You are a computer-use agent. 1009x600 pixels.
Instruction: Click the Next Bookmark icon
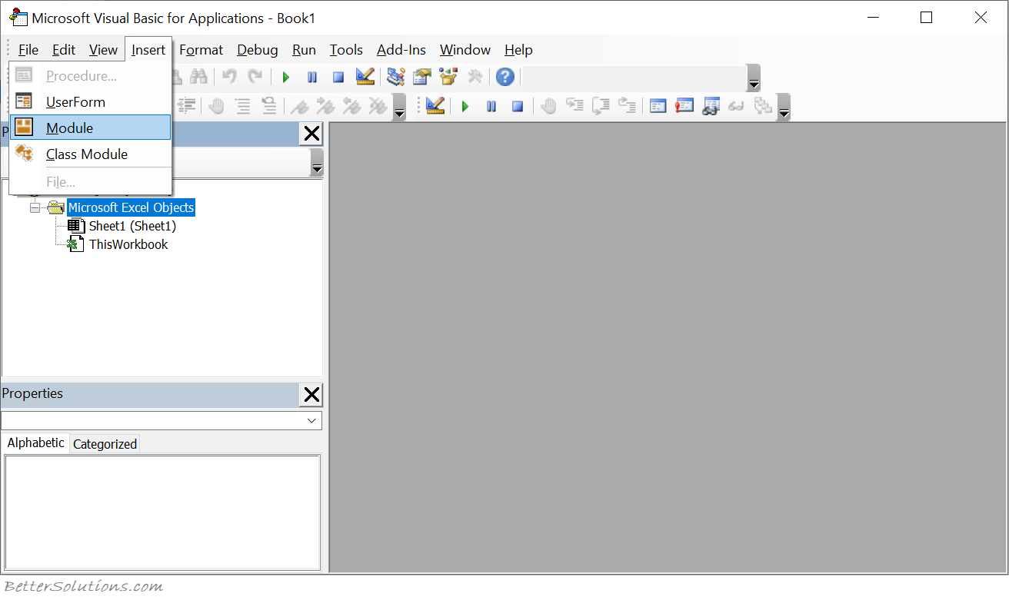[325, 106]
